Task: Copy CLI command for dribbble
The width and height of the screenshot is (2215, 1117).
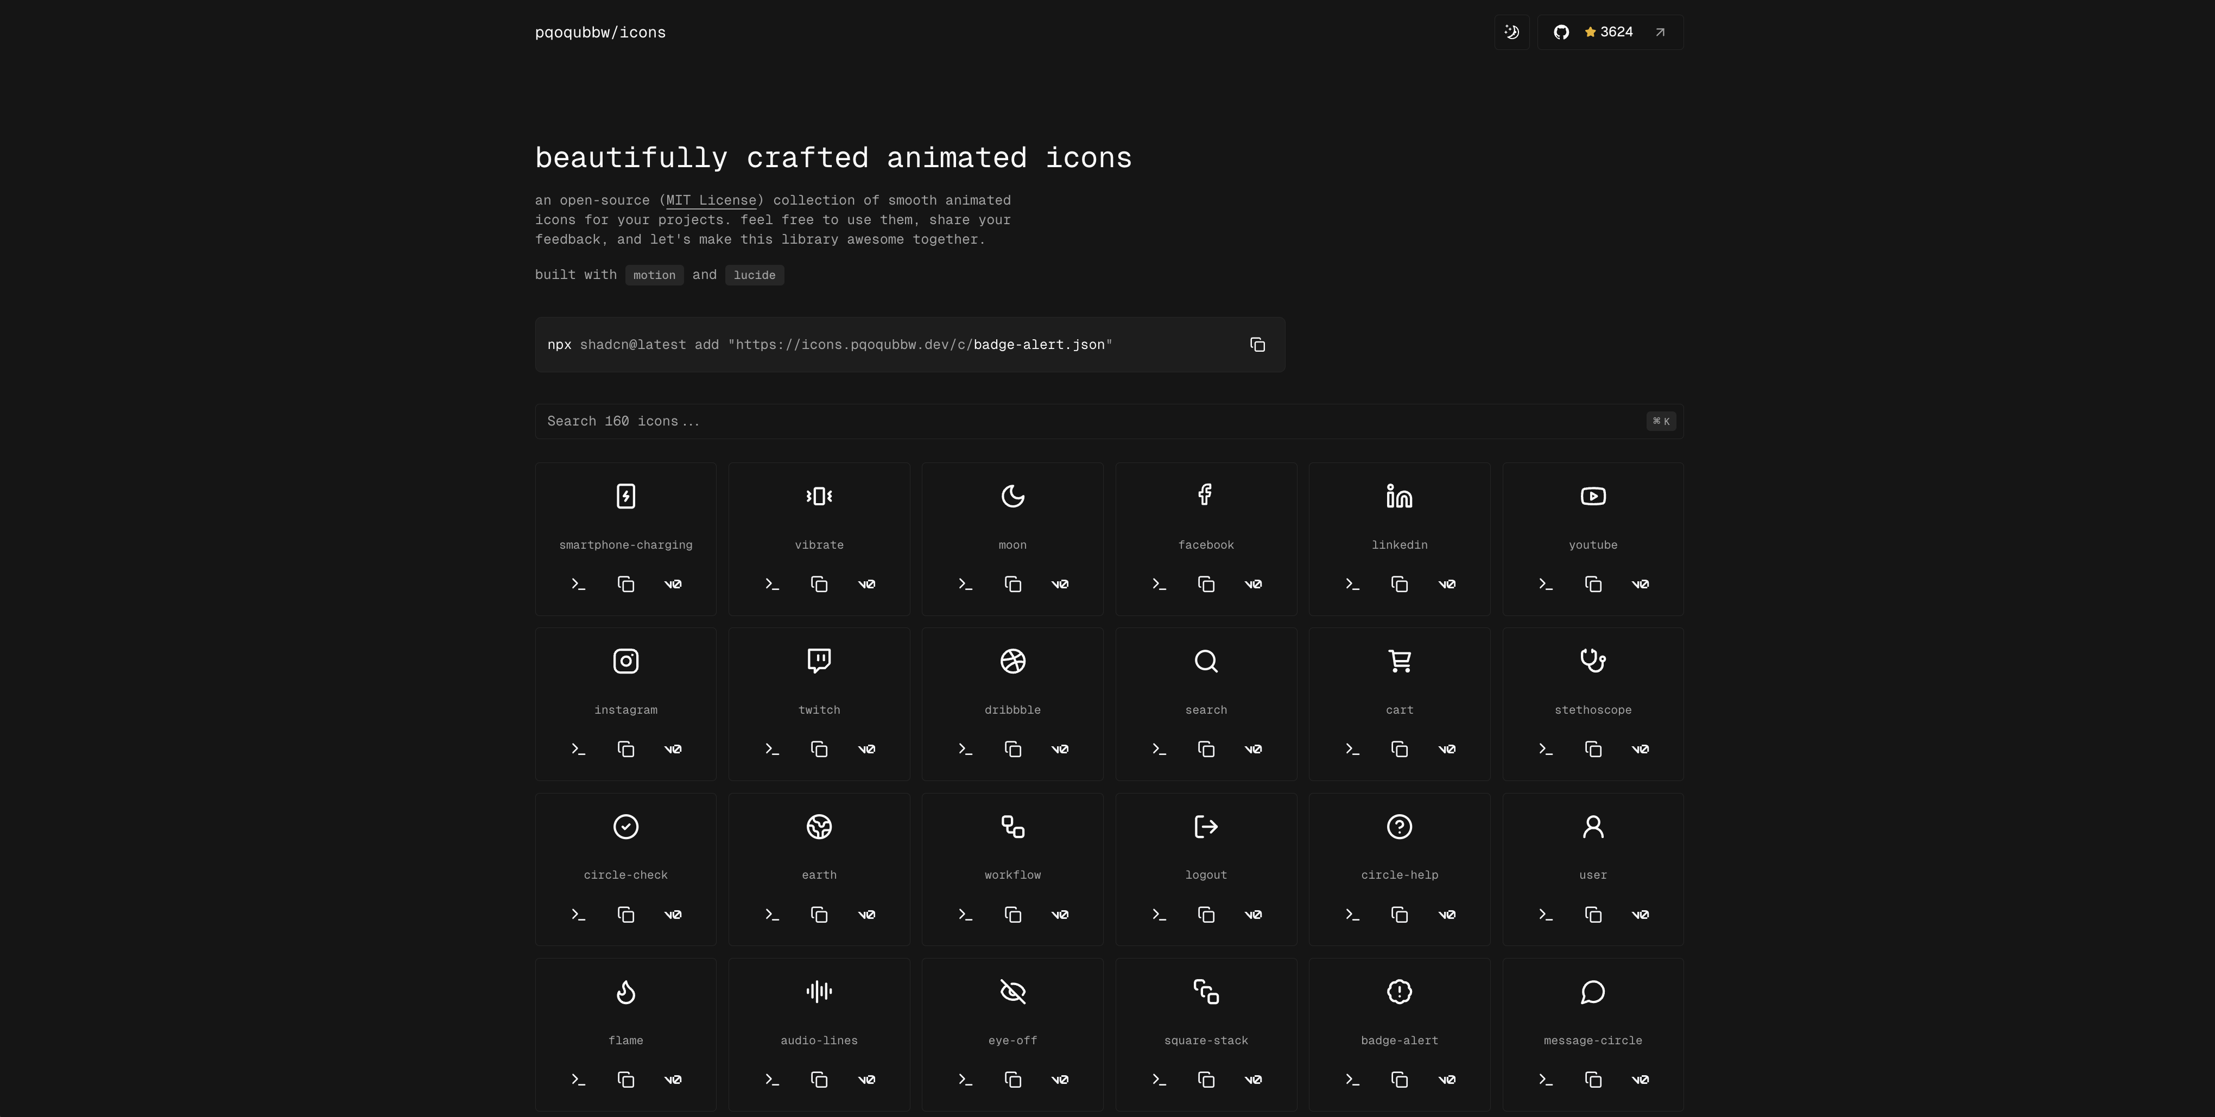Action: click(x=966, y=750)
